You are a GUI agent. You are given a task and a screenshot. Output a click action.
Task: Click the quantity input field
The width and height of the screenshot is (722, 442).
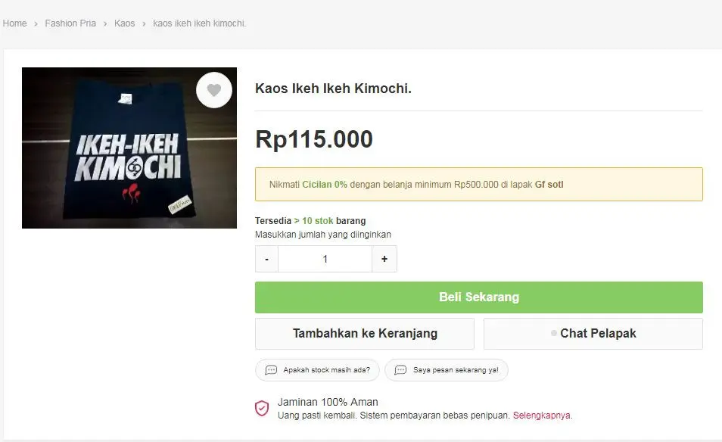coord(325,259)
